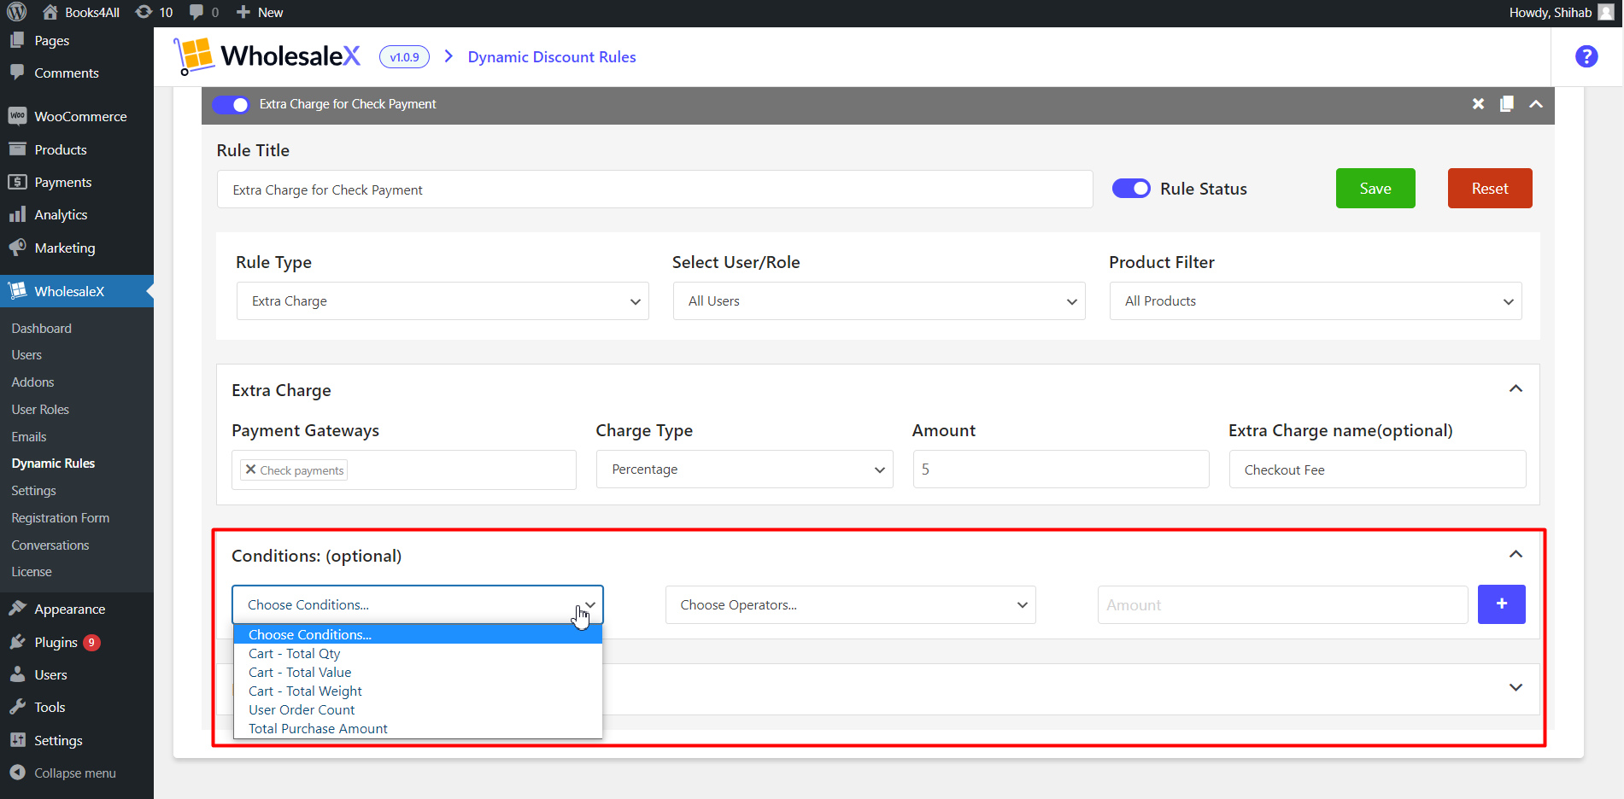
Task: Click the Books4All home icon
Action: (50, 12)
